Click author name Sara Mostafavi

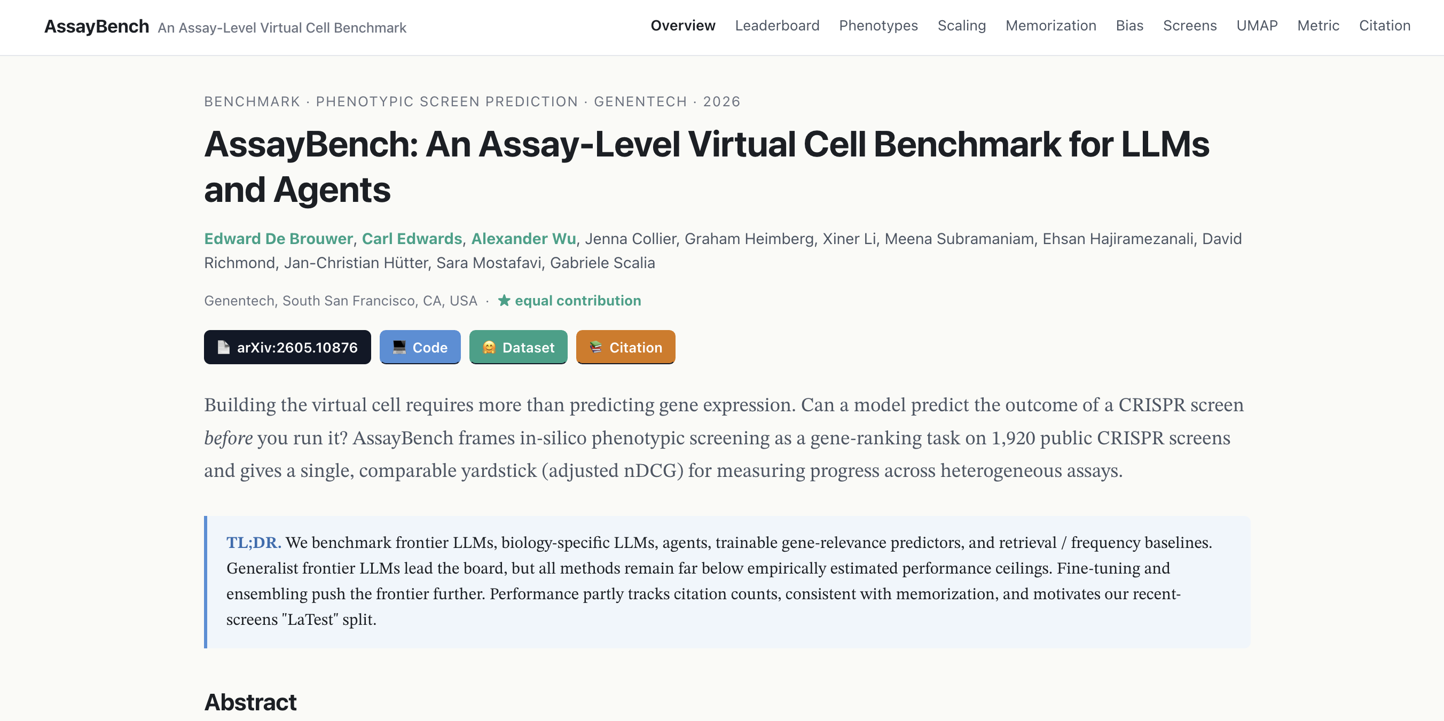[488, 263]
